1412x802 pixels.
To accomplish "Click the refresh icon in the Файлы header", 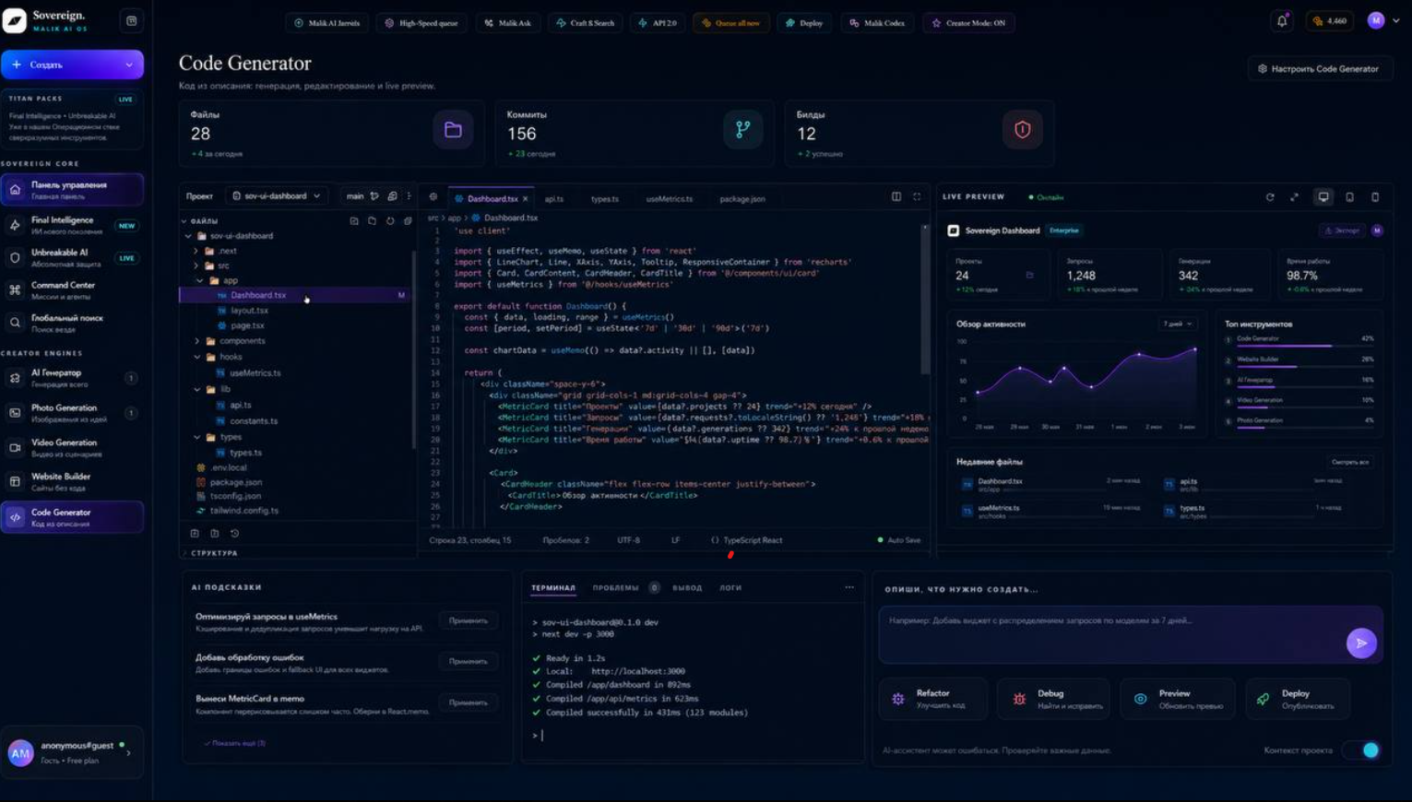I will click(x=390, y=221).
